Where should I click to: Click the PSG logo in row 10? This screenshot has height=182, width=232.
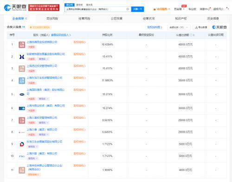click(22, 156)
